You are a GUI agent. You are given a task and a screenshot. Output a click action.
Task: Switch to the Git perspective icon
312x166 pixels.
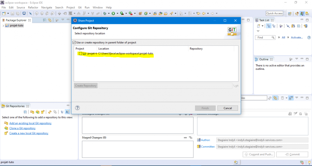307,13
